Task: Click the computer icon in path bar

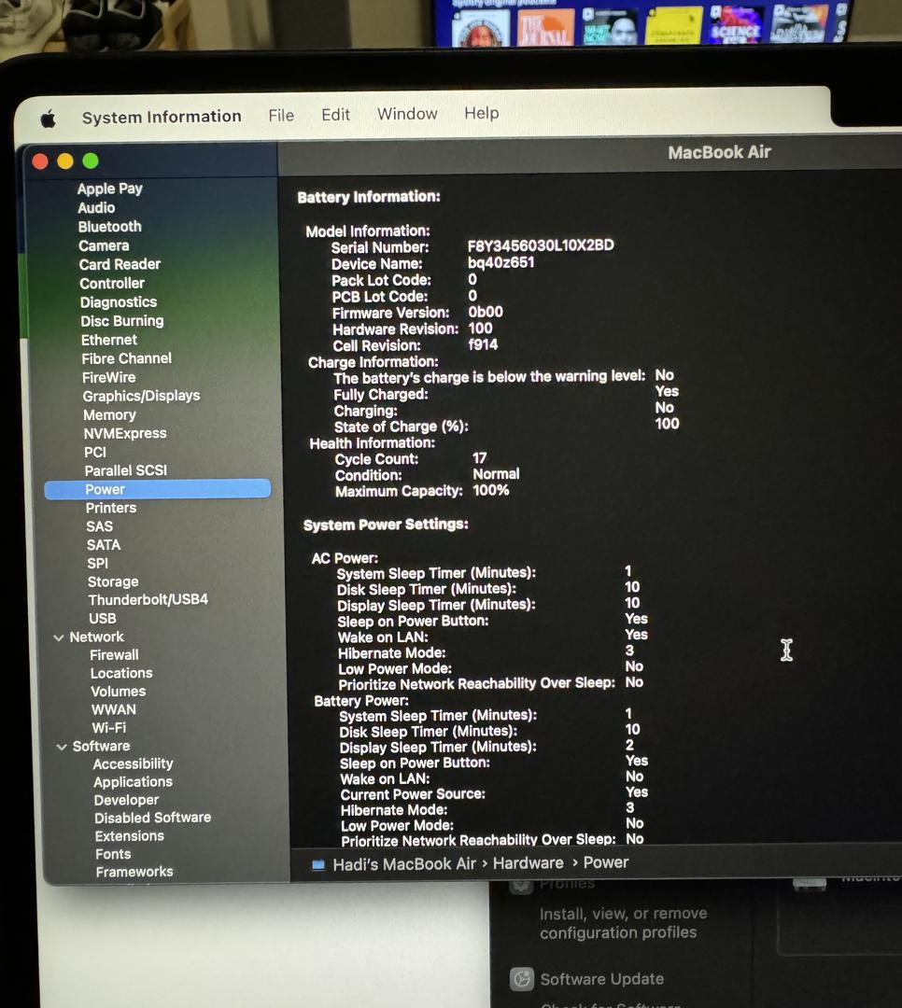Action: point(317,865)
